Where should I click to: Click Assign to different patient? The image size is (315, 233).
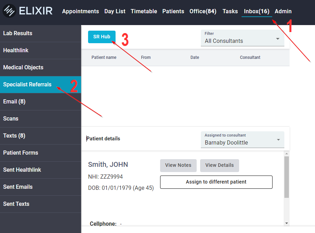tap(216, 182)
